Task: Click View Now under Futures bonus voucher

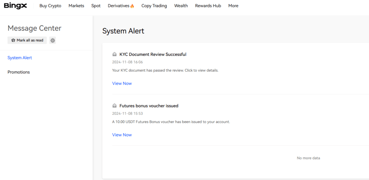Action: (x=122, y=135)
